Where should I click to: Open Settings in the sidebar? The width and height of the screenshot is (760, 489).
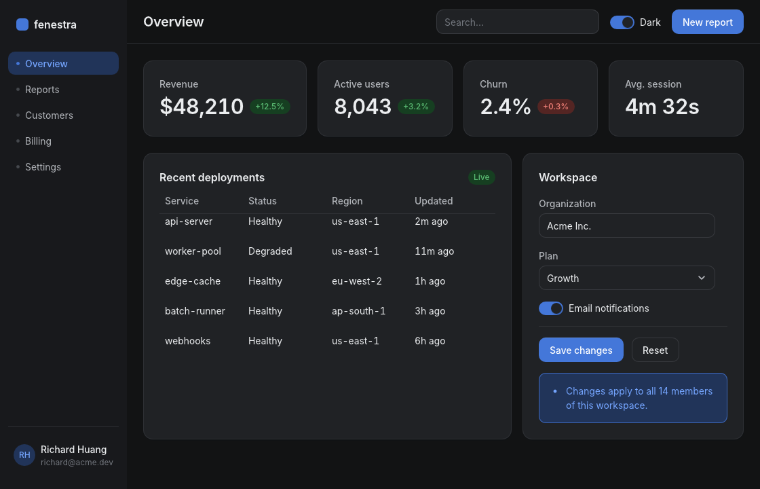(64, 167)
